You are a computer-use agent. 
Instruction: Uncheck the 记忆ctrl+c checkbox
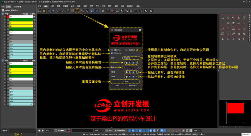112,53
